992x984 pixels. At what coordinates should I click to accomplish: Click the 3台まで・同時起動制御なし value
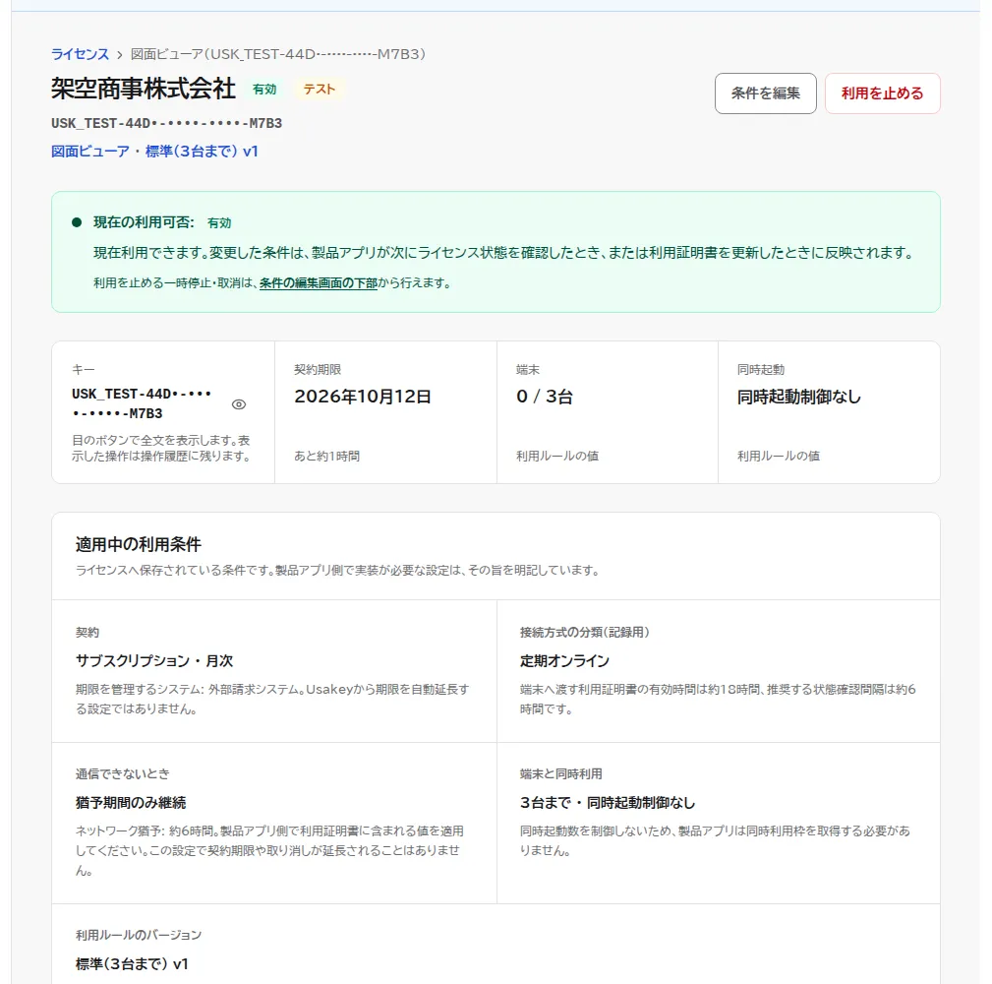[x=608, y=803]
